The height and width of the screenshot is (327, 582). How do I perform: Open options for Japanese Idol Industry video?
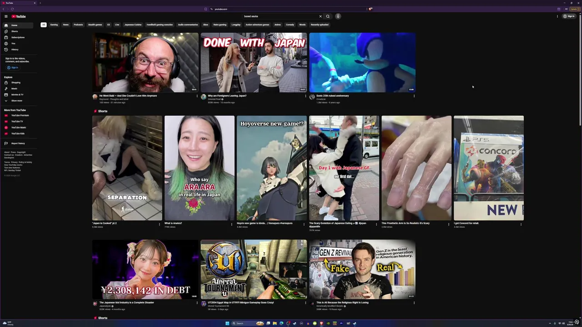197,303
